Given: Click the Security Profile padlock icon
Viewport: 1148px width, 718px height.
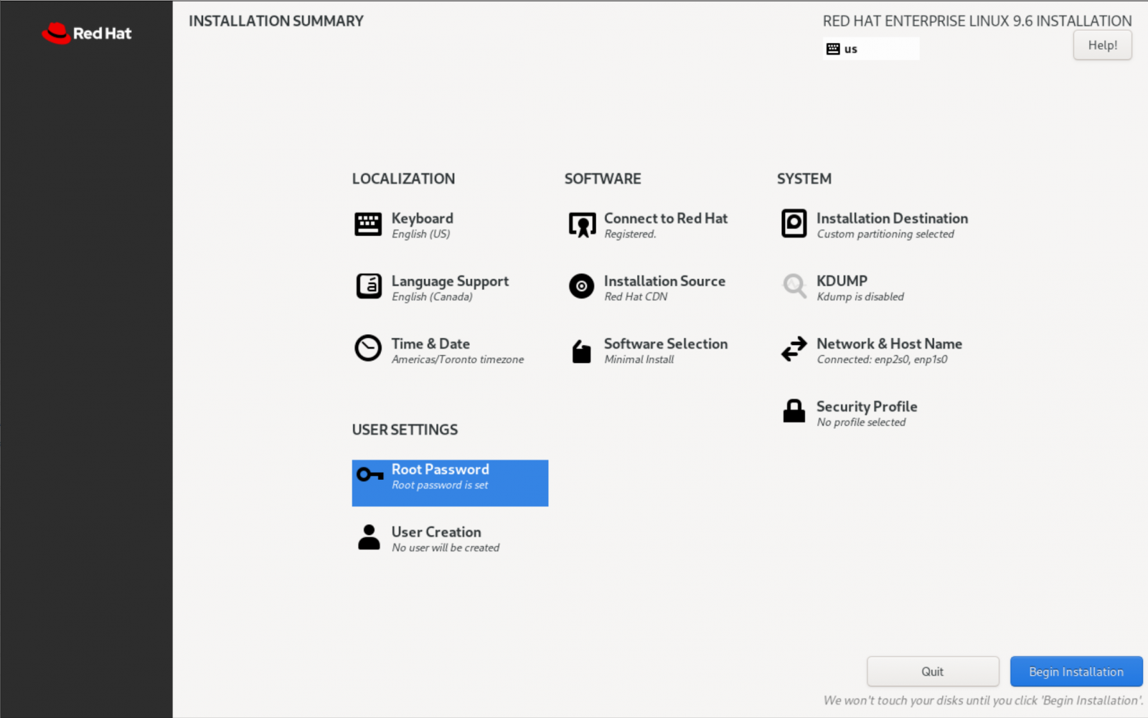Looking at the screenshot, I should pos(794,412).
